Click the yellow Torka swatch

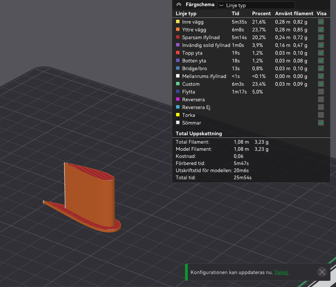[178, 115]
